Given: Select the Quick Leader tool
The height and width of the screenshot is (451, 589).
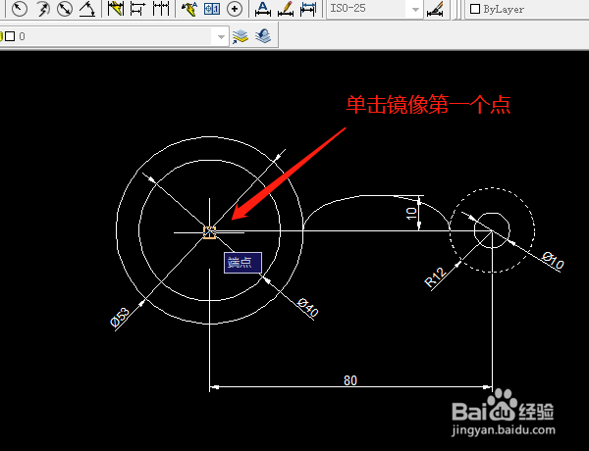Looking at the screenshot, I should tap(189, 9).
